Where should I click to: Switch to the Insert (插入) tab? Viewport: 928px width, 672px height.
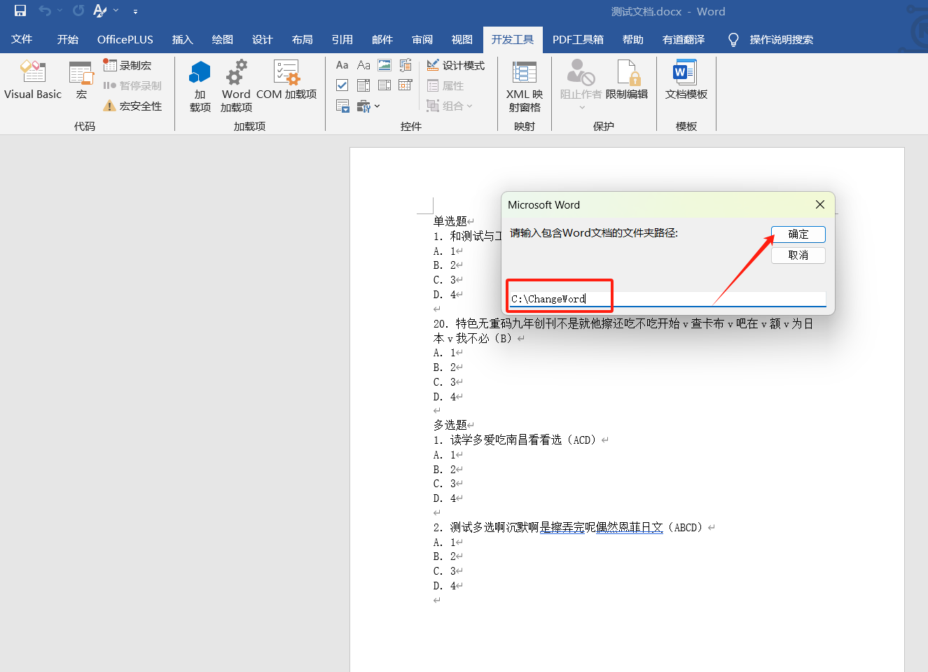(x=183, y=39)
